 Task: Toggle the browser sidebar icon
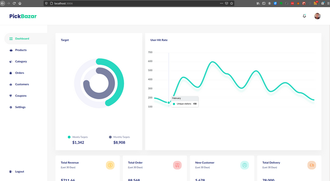click(264, 3)
